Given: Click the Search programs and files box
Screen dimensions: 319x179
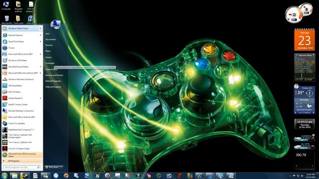Looking at the screenshot, I should pyautogui.click(x=22, y=167).
